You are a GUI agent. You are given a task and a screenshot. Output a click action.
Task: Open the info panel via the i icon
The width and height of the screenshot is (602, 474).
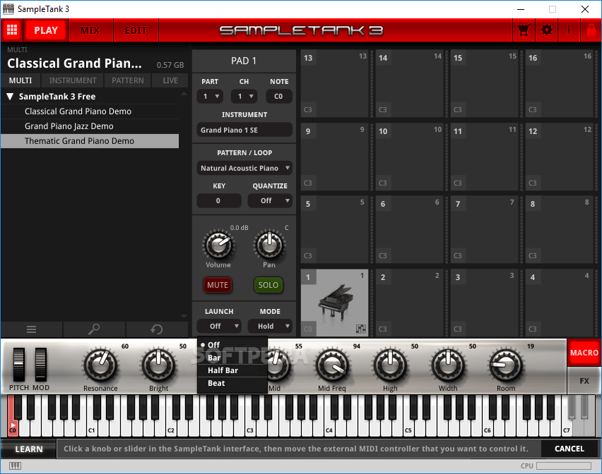pyautogui.click(x=568, y=30)
